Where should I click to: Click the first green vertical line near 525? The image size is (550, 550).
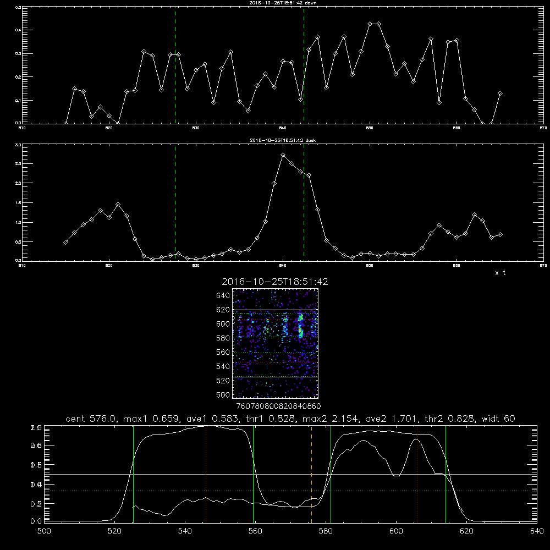coord(133,474)
